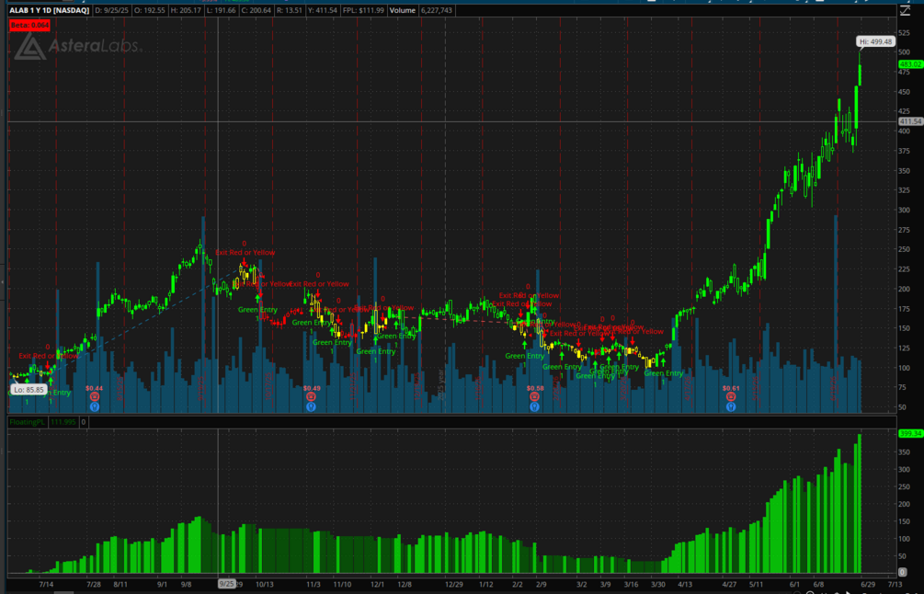Click the 4/13 date on time axis
924x594 pixels.
point(685,585)
